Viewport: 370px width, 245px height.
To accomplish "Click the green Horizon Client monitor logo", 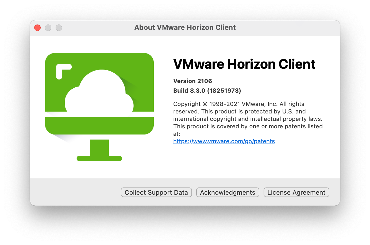I will coord(99,107).
